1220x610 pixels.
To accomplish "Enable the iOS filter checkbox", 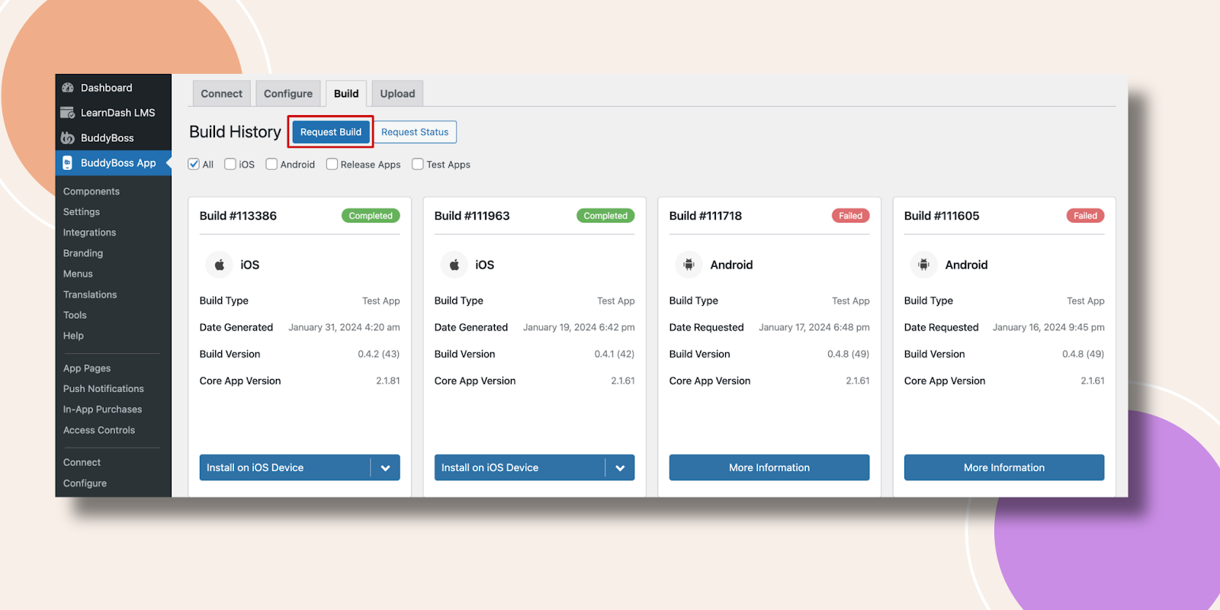I will click(230, 164).
